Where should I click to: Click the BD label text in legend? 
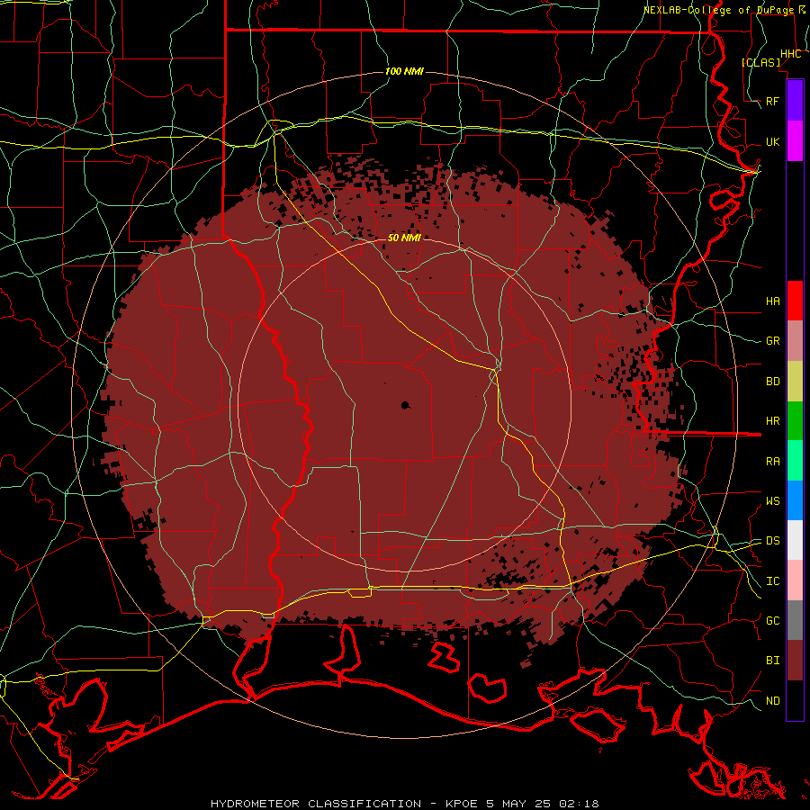(772, 382)
